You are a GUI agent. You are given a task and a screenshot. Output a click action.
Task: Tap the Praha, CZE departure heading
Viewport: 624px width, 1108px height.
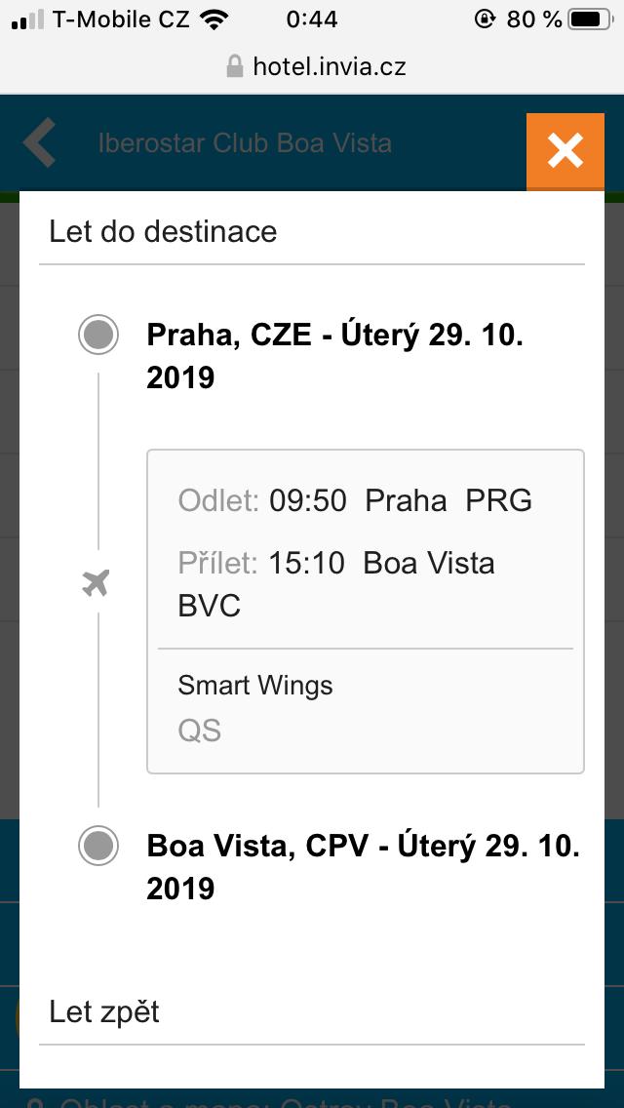pyautogui.click(x=335, y=356)
